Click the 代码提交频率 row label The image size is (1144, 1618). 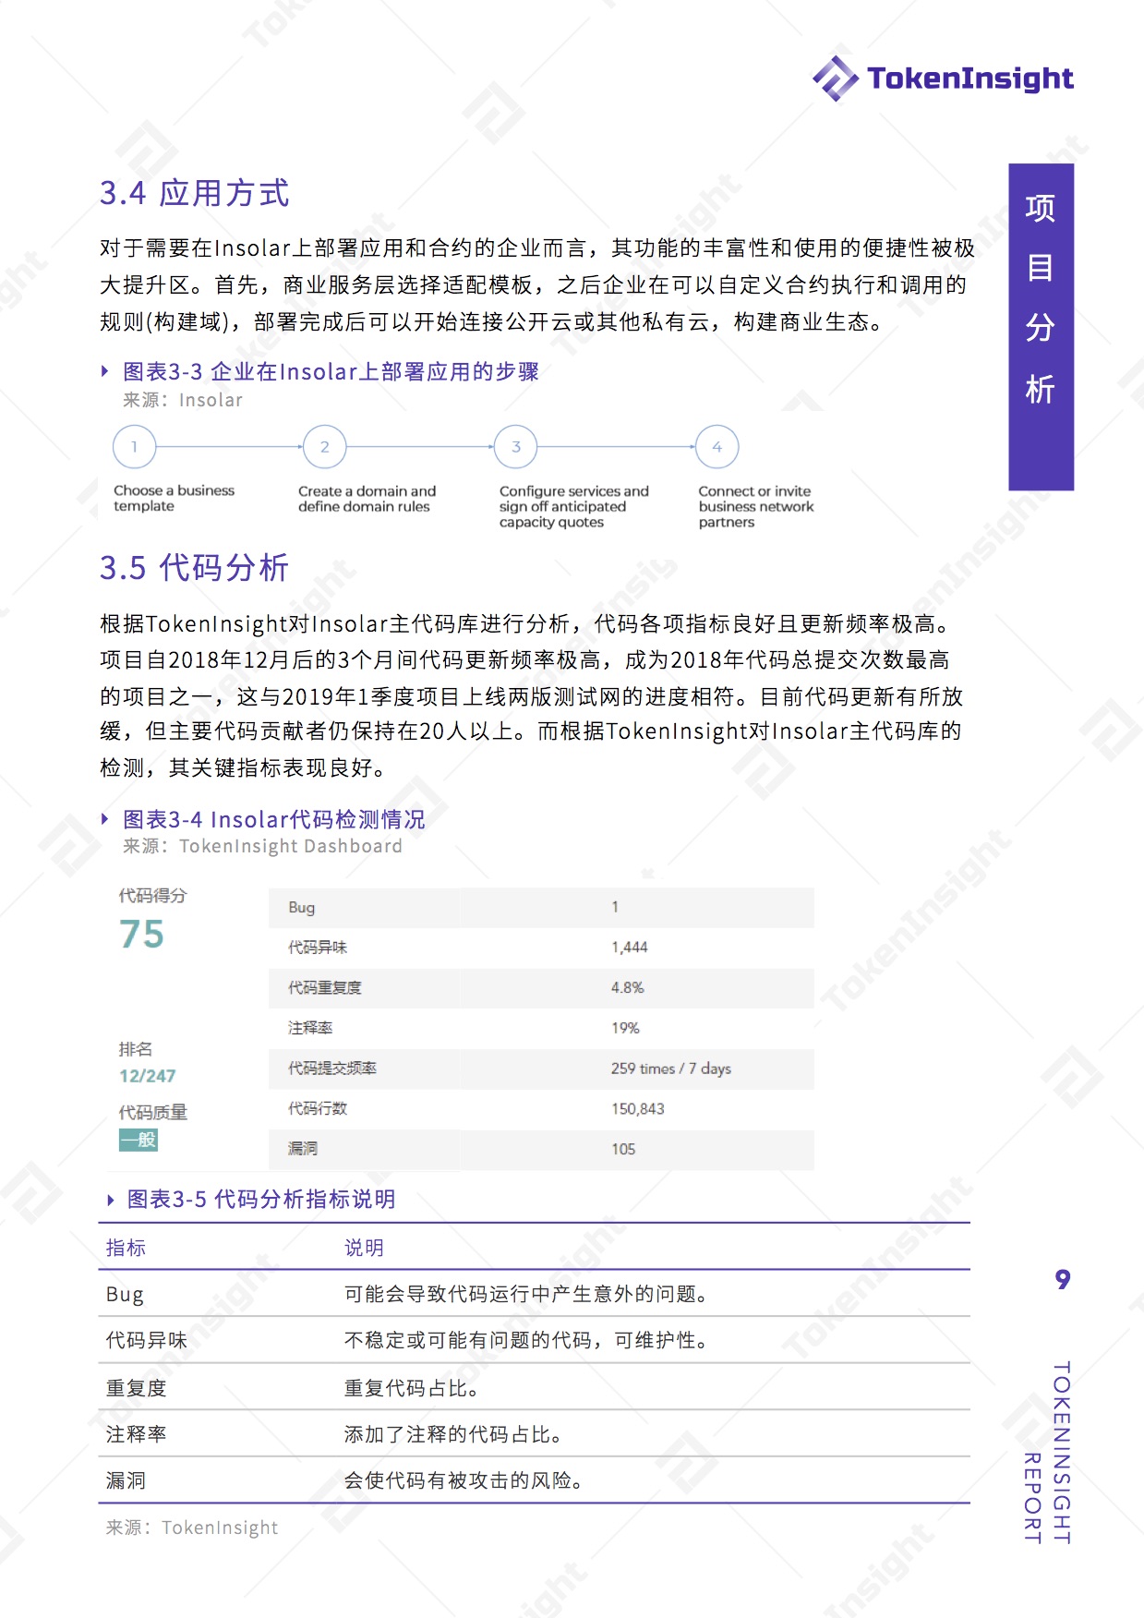coord(332,1069)
